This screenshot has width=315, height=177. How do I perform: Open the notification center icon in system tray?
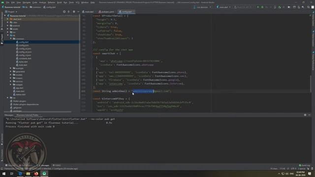(310, 174)
